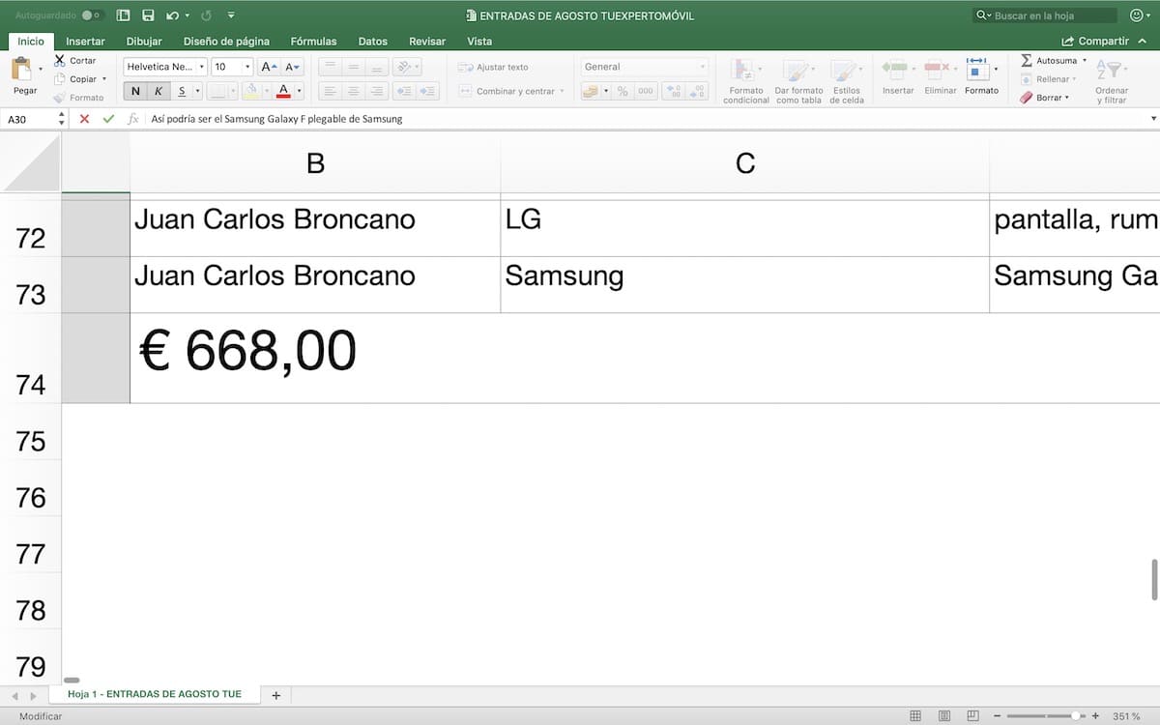
Task: Toggle bold formatting (N)
Action: pos(135,91)
